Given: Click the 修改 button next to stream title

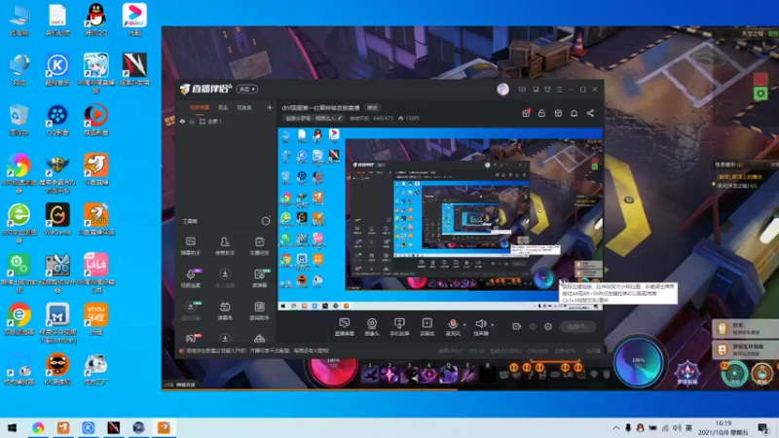Looking at the screenshot, I should click(x=372, y=108).
